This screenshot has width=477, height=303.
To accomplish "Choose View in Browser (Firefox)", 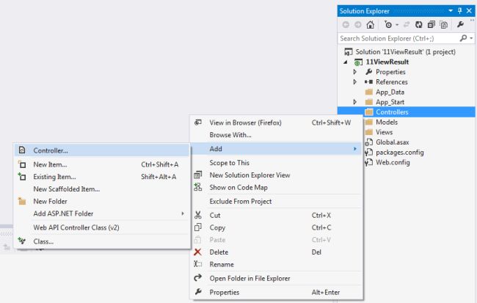I will 276,123.
